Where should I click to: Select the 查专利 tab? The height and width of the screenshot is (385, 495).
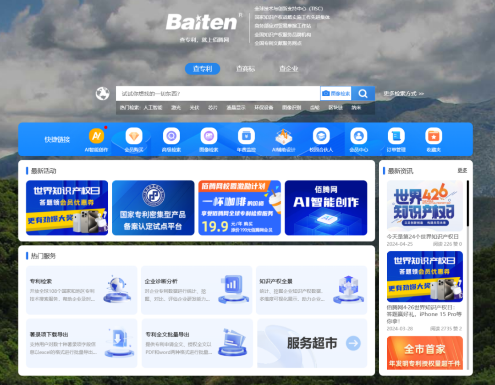pos(203,68)
